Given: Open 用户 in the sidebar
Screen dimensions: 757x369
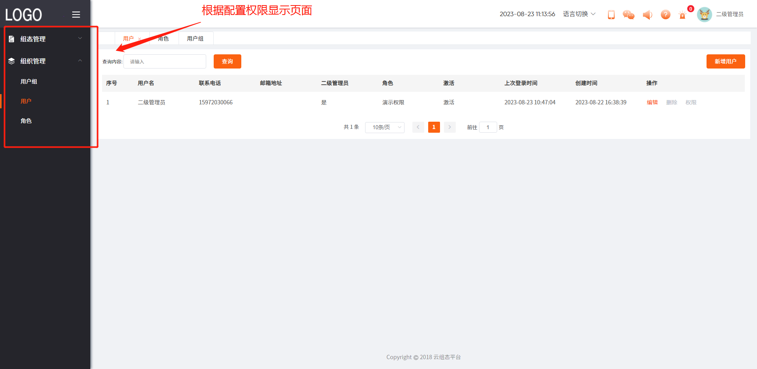Looking at the screenshot, I should (x=26, y=101).
